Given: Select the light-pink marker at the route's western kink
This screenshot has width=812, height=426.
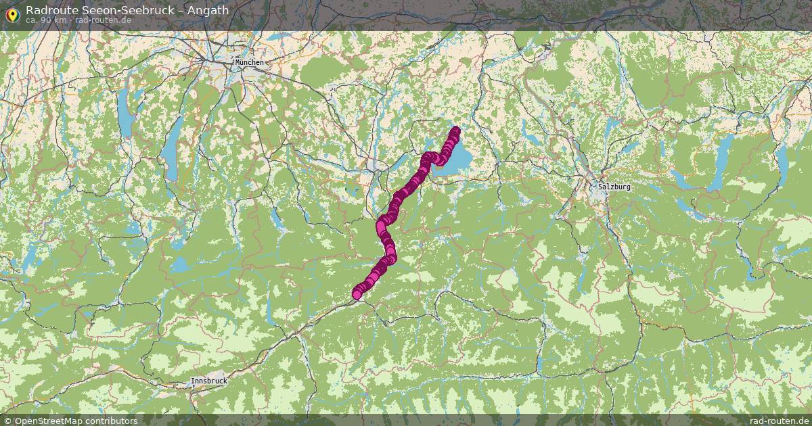Looking at the screenshot, I should click(x=382, y=223).
